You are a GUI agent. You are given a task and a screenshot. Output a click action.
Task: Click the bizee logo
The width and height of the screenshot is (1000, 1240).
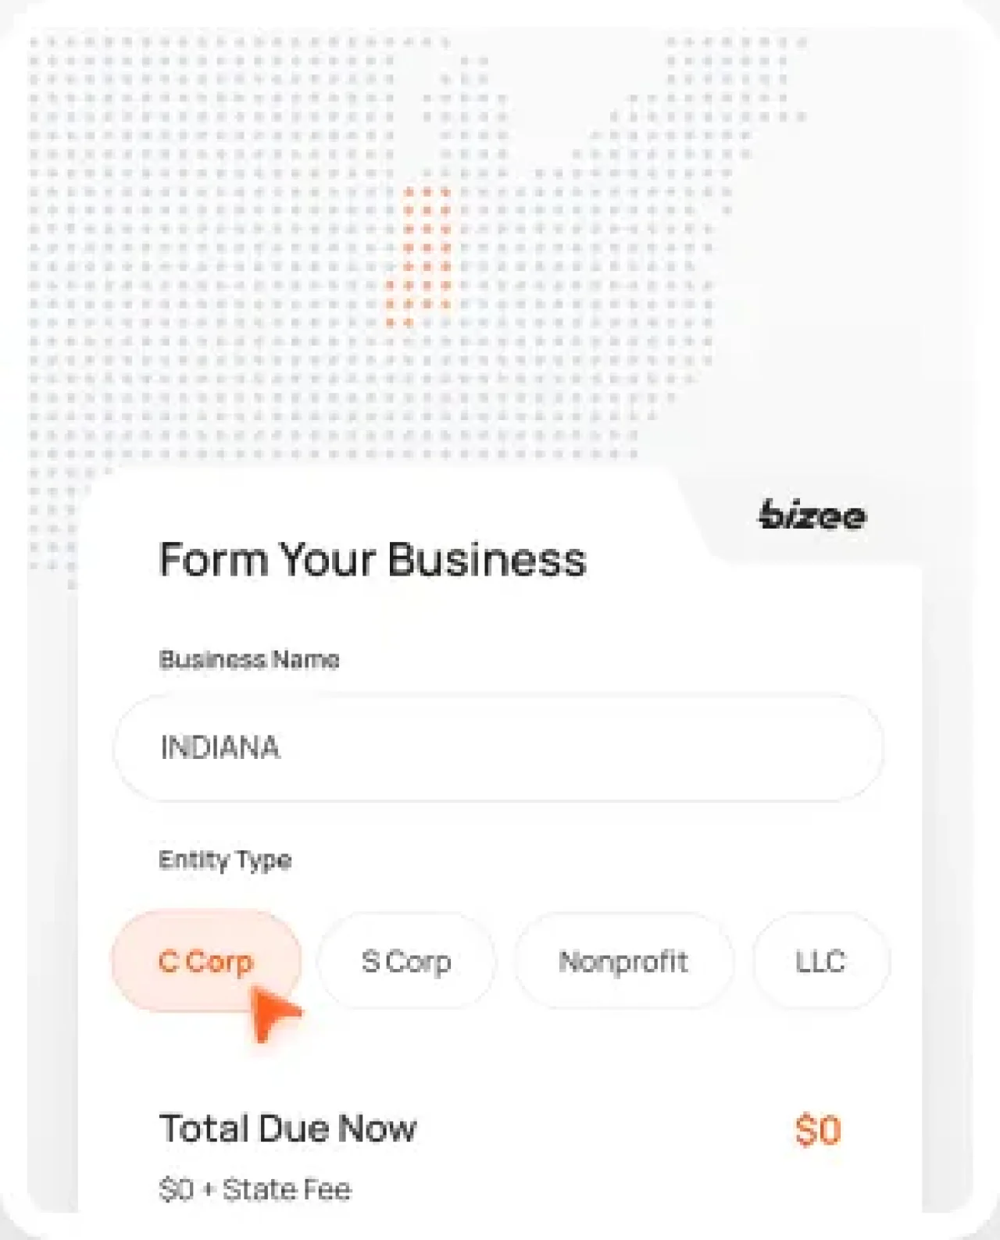812,515
